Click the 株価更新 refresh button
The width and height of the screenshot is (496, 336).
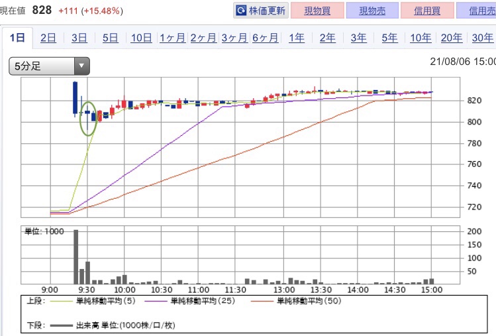click(x=261, y=11)
